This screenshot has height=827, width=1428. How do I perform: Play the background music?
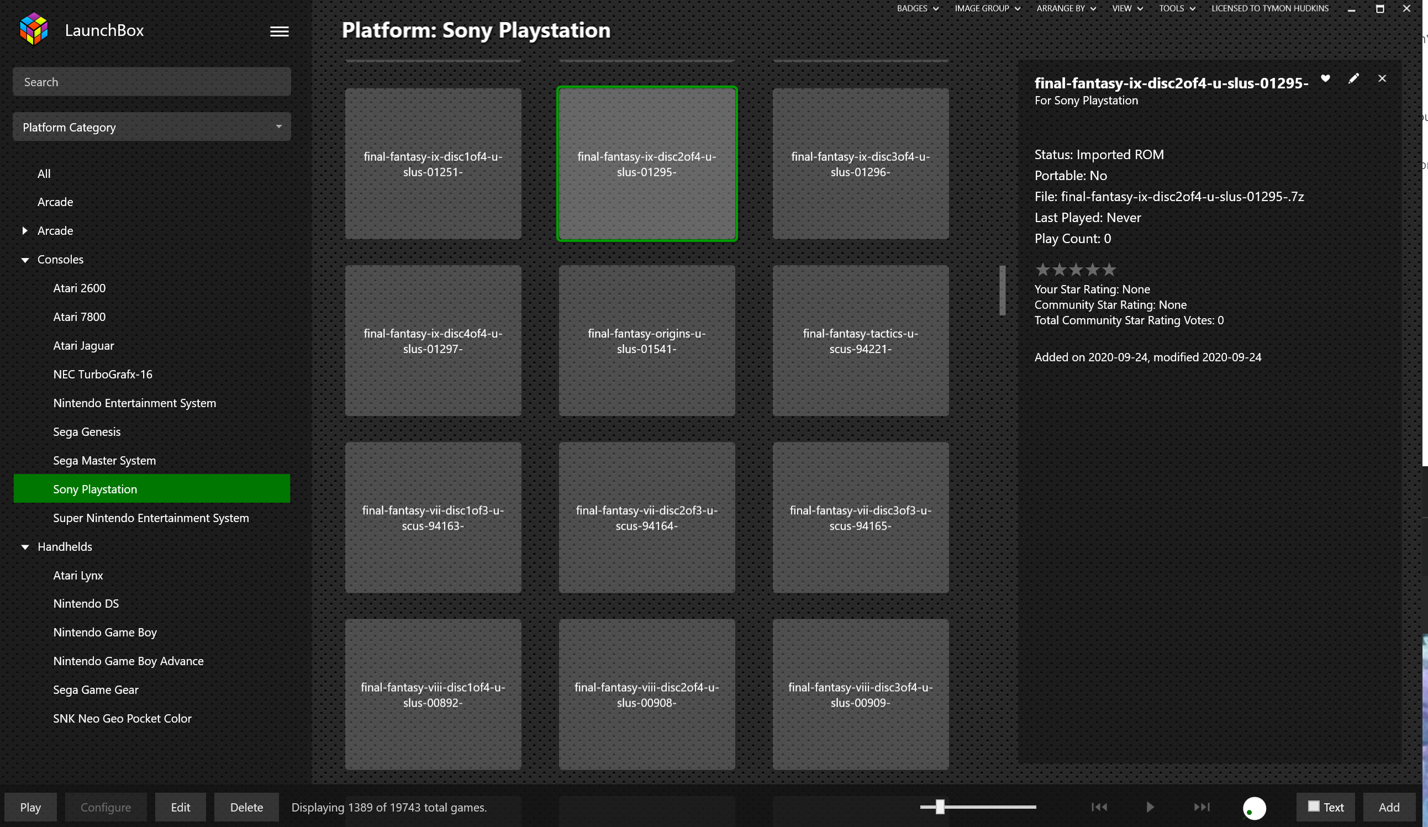1150,807
